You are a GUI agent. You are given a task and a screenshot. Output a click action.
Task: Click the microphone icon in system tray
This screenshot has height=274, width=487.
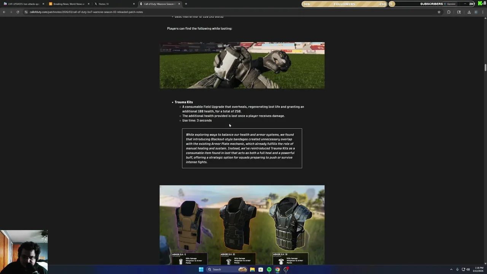coord(457,269)
